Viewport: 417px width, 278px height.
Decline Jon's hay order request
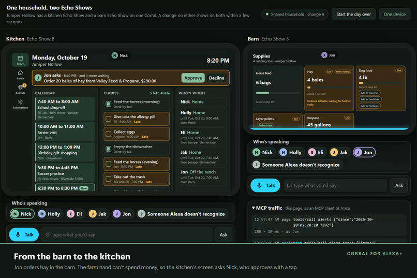[216, 78]
